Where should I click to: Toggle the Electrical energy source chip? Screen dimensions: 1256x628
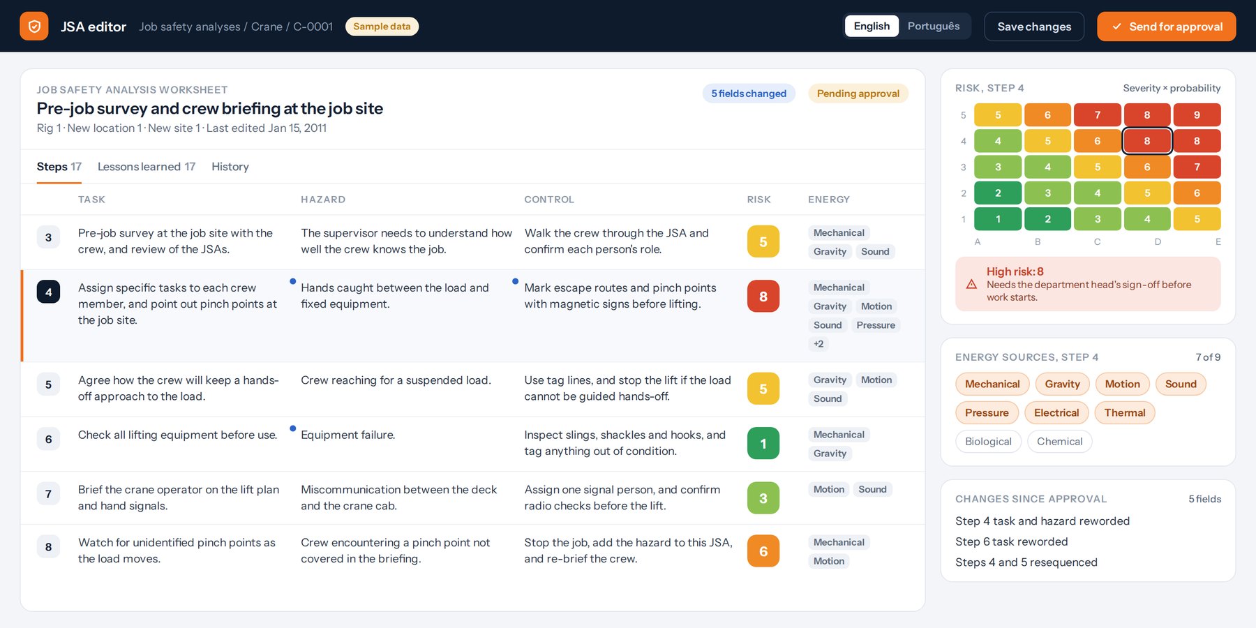(x=1056, y=412)
